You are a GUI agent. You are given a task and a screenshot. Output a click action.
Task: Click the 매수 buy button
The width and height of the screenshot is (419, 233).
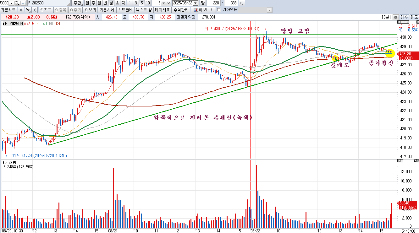click(404, 17)
